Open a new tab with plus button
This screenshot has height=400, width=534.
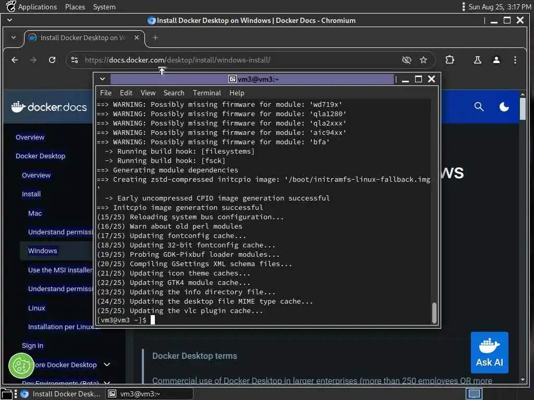pos(155,37)
